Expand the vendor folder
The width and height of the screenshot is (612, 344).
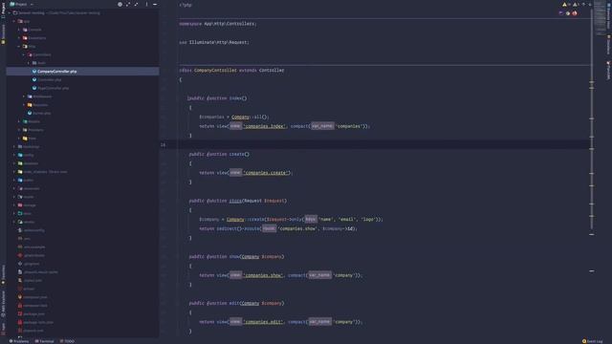coord(14,222)
